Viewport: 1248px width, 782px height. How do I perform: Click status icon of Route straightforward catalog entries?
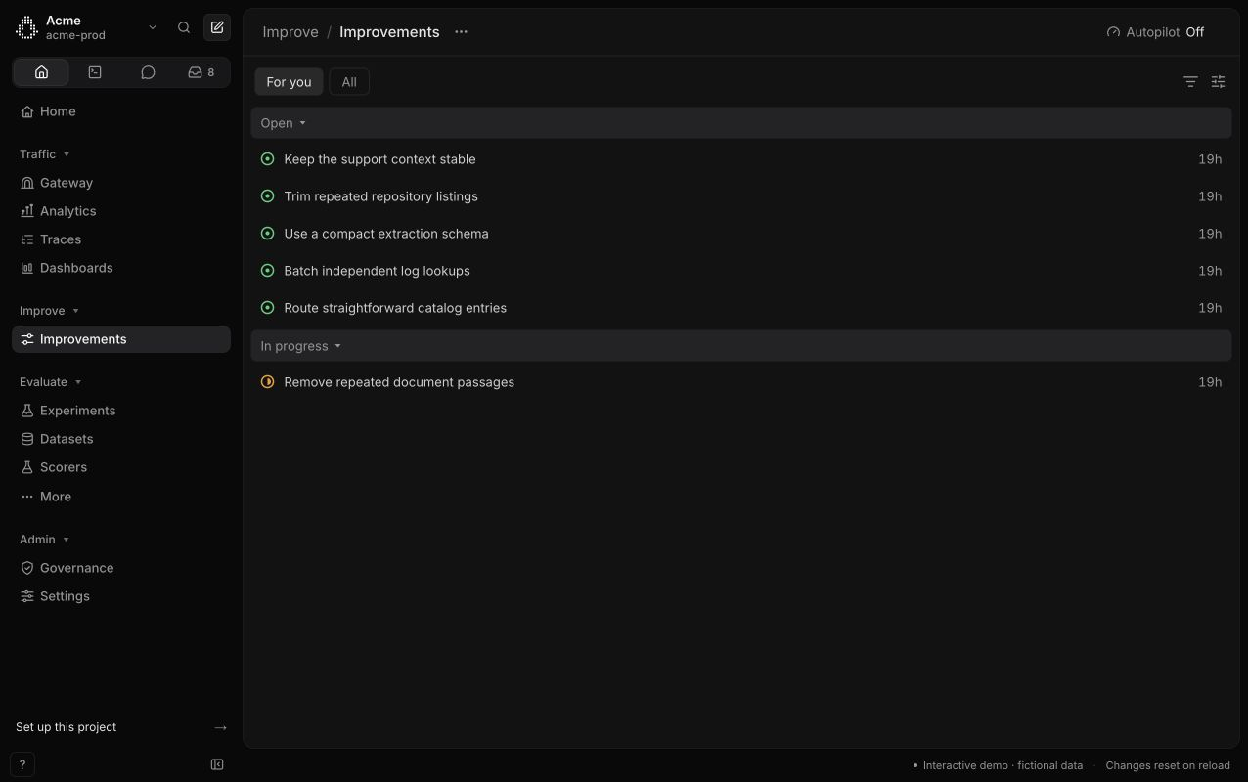(x=267, y=308)
